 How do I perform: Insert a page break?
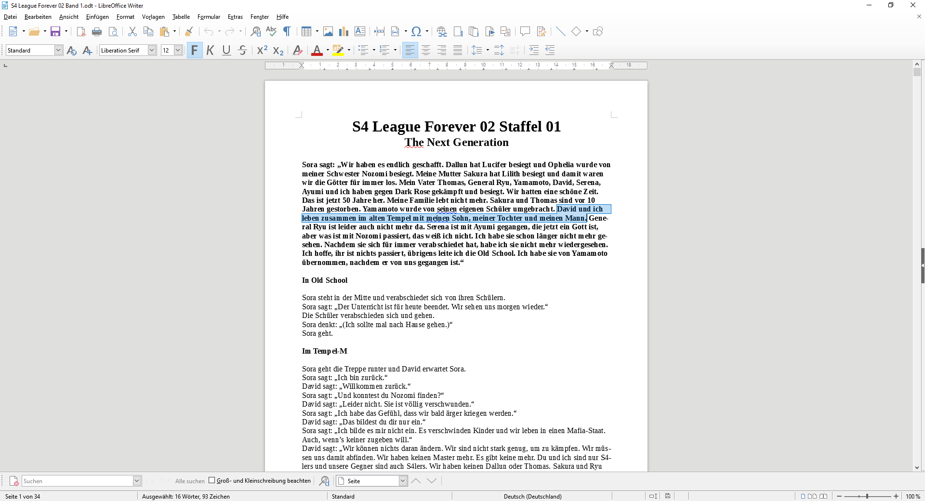(380, 32)
